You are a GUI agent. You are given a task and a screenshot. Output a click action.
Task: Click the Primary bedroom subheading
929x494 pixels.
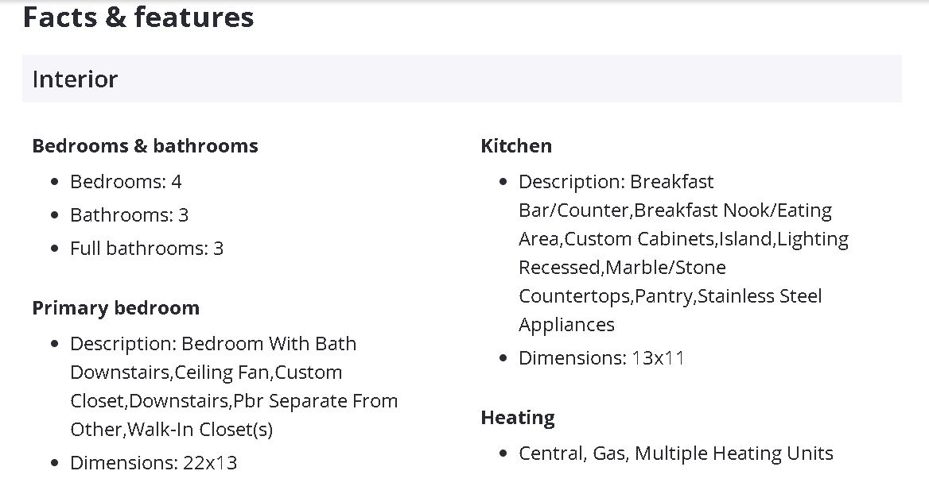(115, 308)
